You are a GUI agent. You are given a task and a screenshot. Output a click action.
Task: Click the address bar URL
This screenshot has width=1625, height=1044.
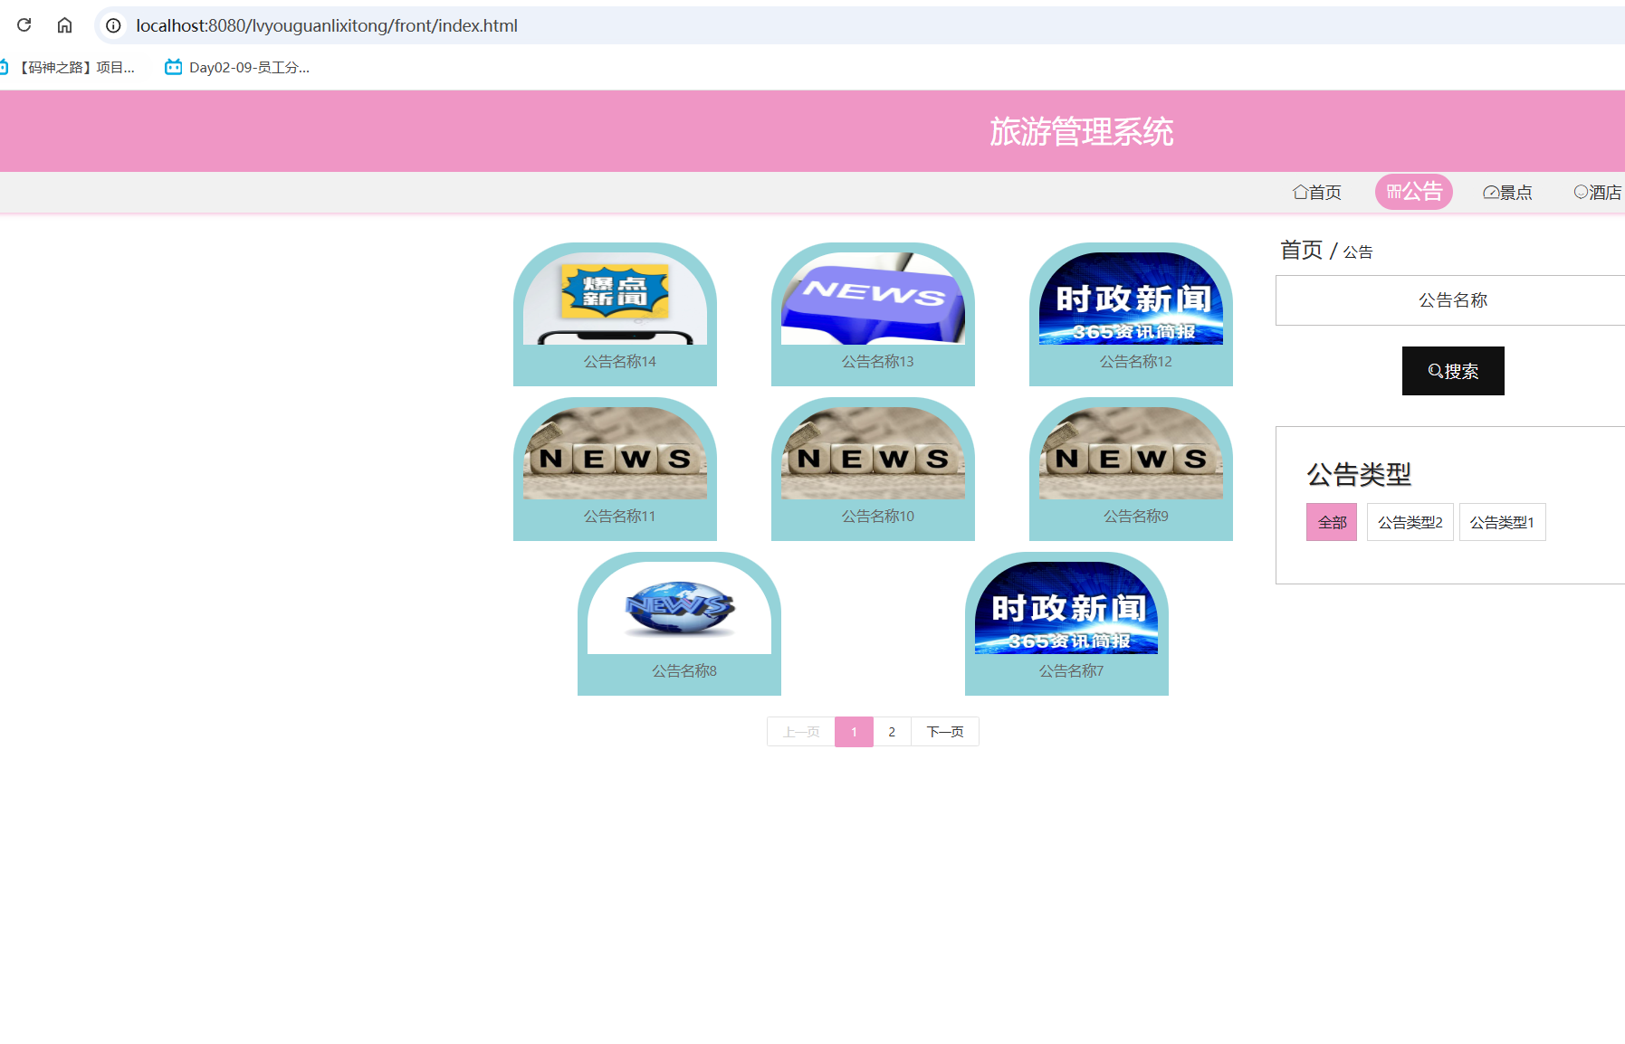326,25
